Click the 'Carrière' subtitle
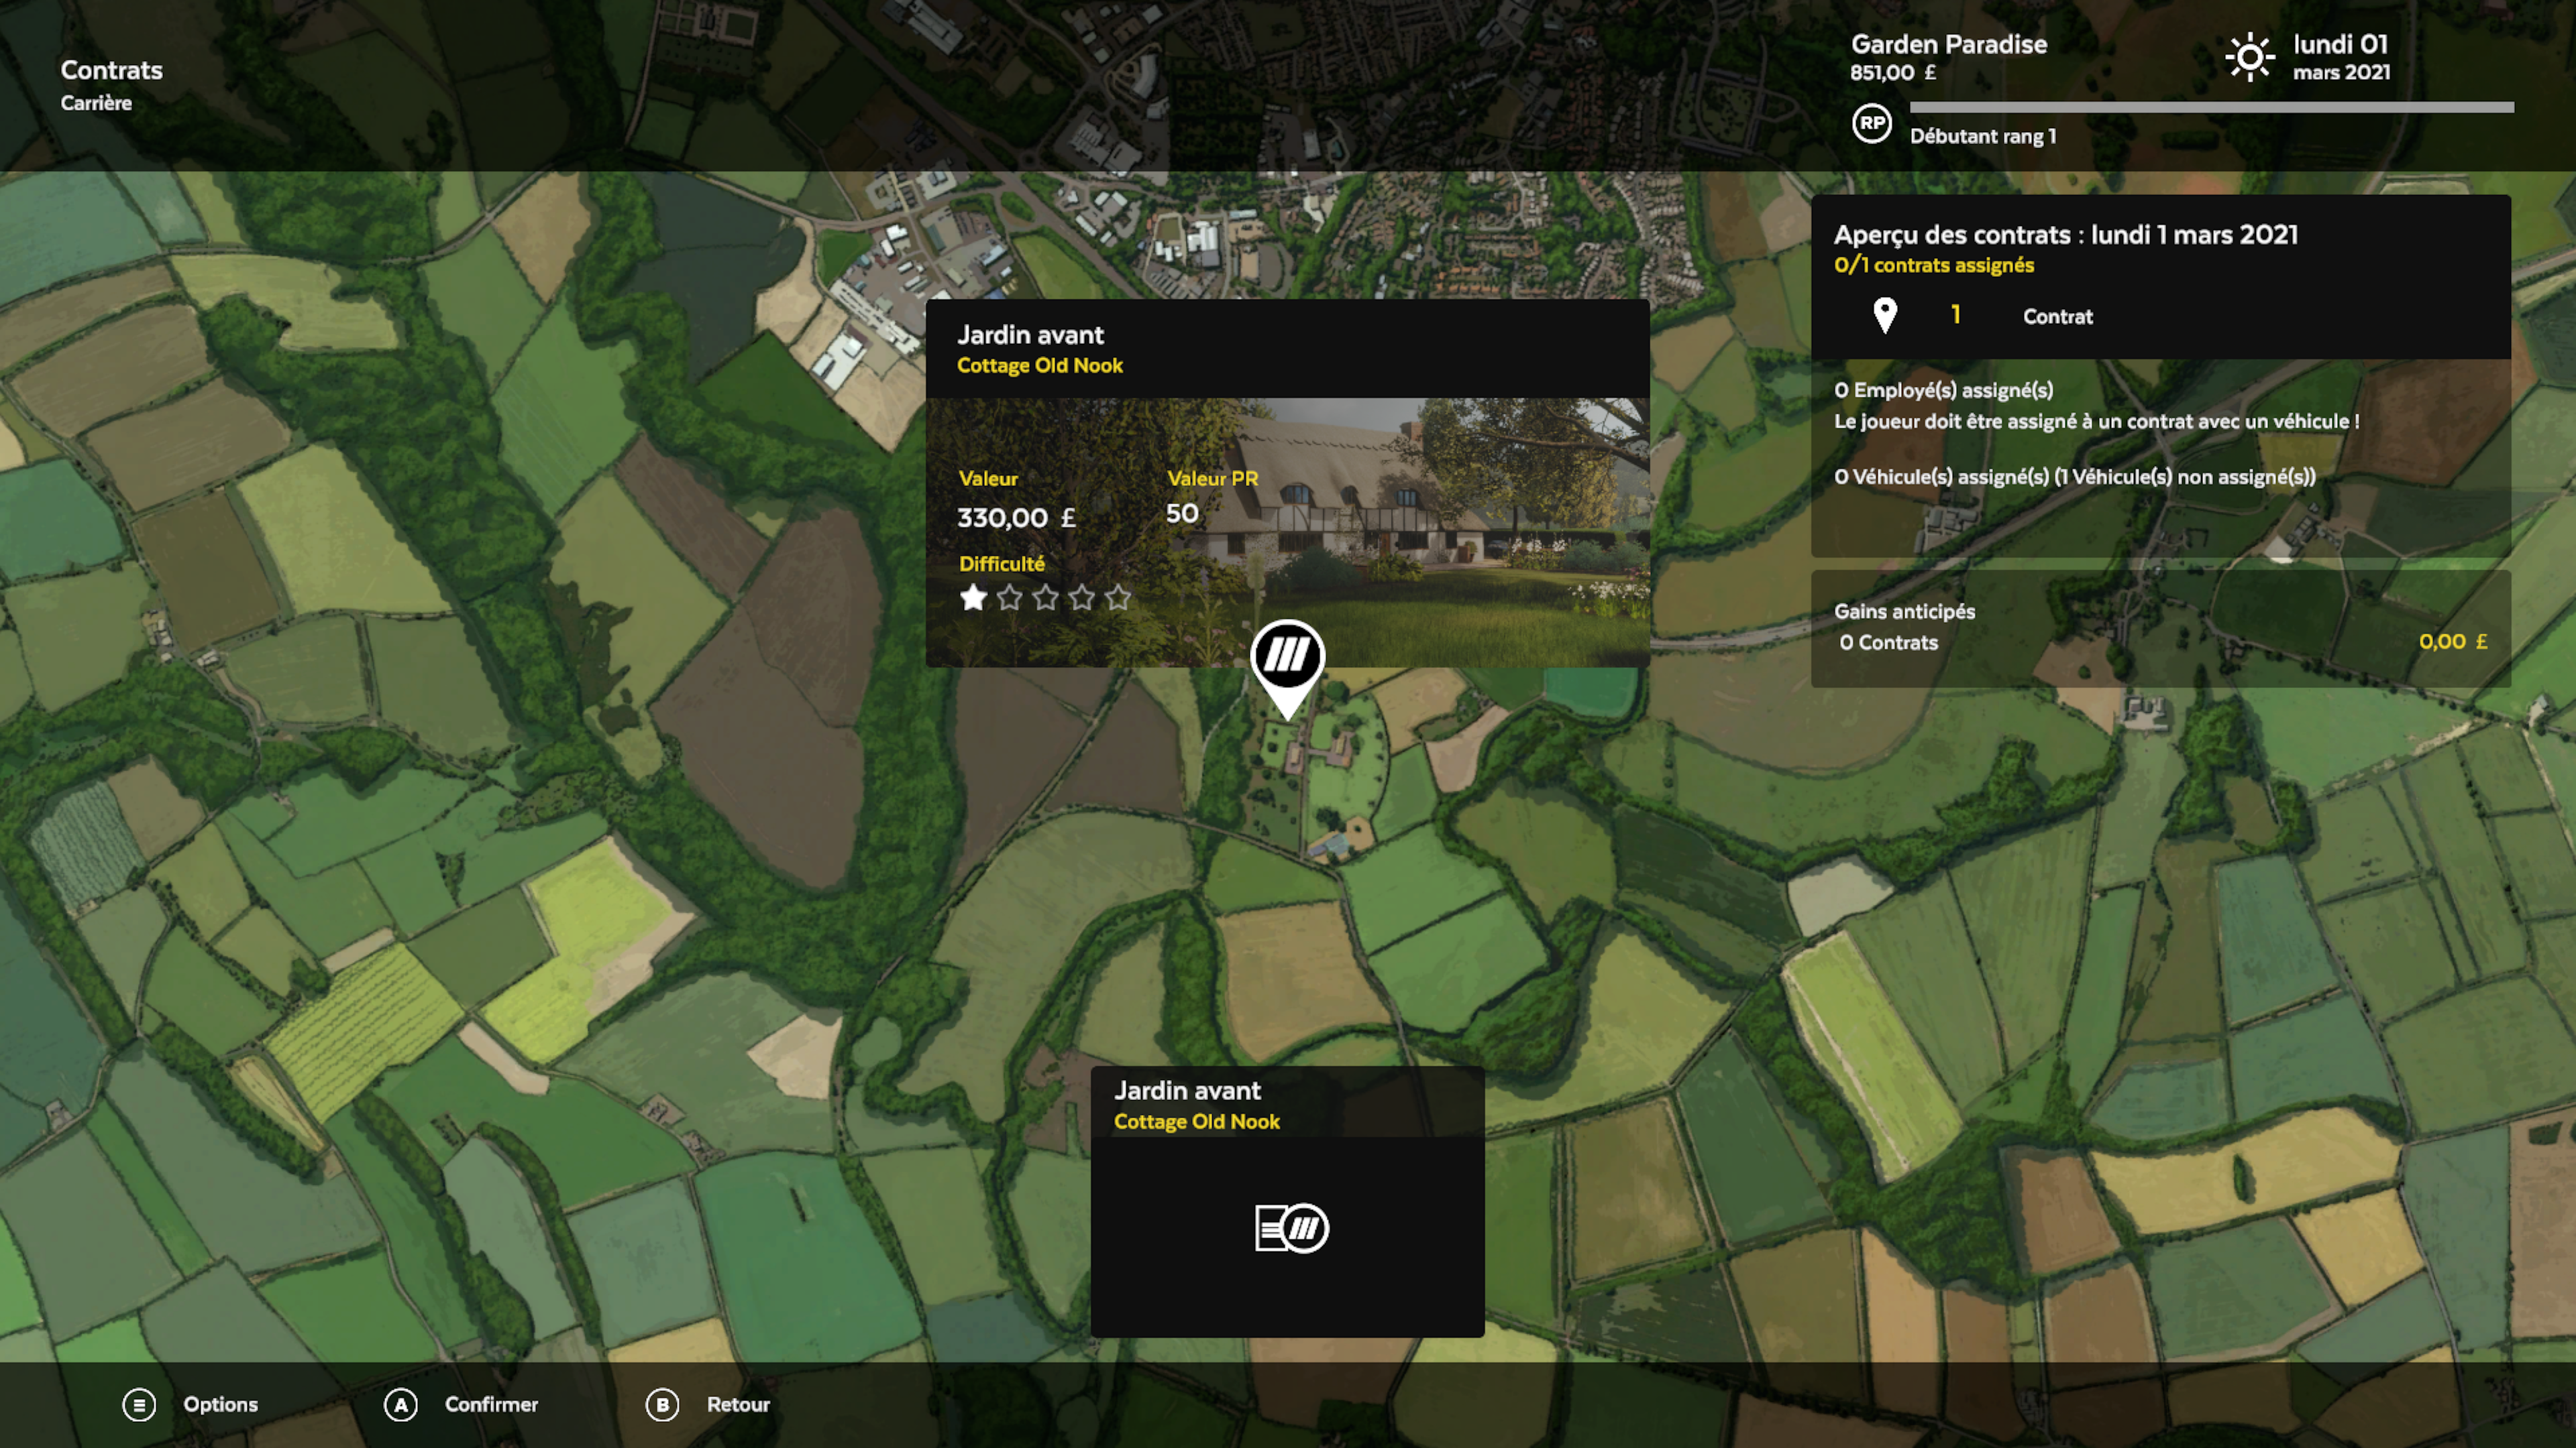This screenshot has height=1448, width=2576. click(96, 103)
